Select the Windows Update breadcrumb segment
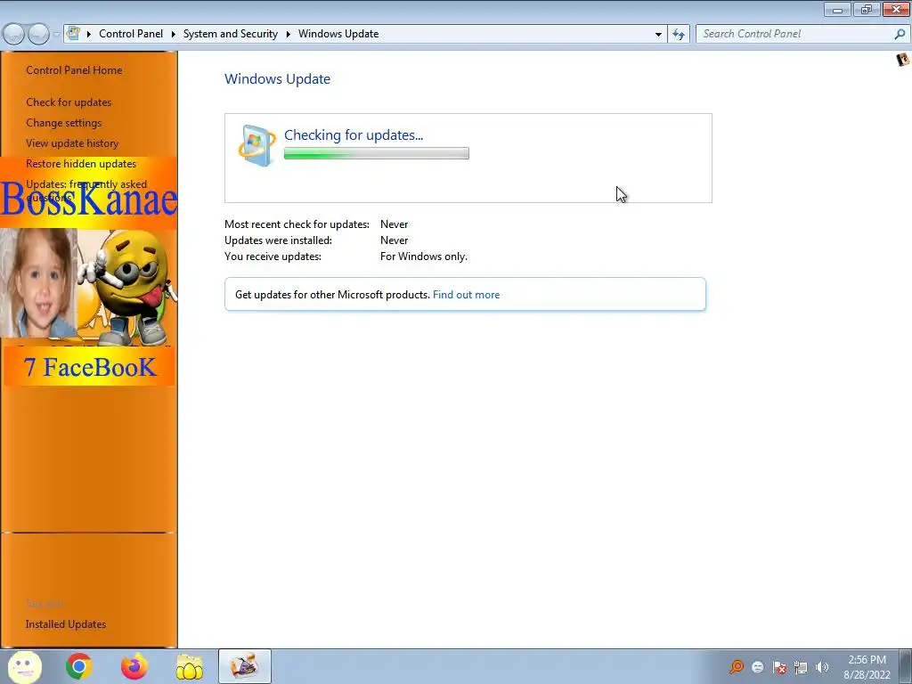Screen dimensions: 912x684 click(x=338, y=34)
